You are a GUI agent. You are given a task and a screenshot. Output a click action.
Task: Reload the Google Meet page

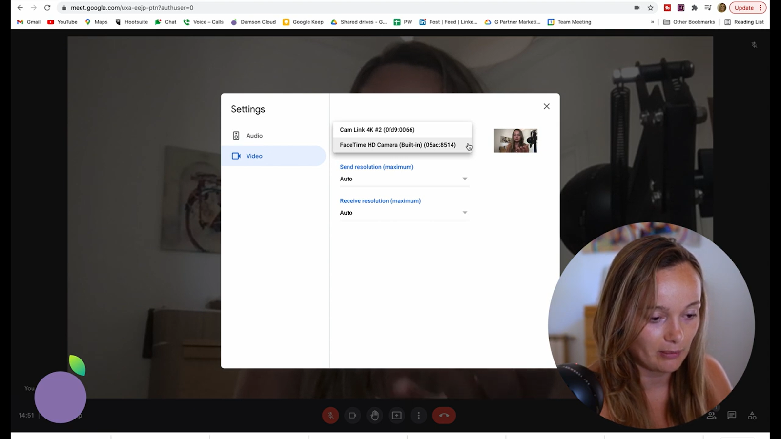point(47,8)
